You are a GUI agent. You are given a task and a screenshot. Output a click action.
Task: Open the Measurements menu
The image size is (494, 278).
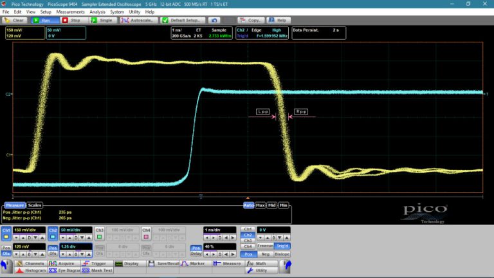coord(70,12)
